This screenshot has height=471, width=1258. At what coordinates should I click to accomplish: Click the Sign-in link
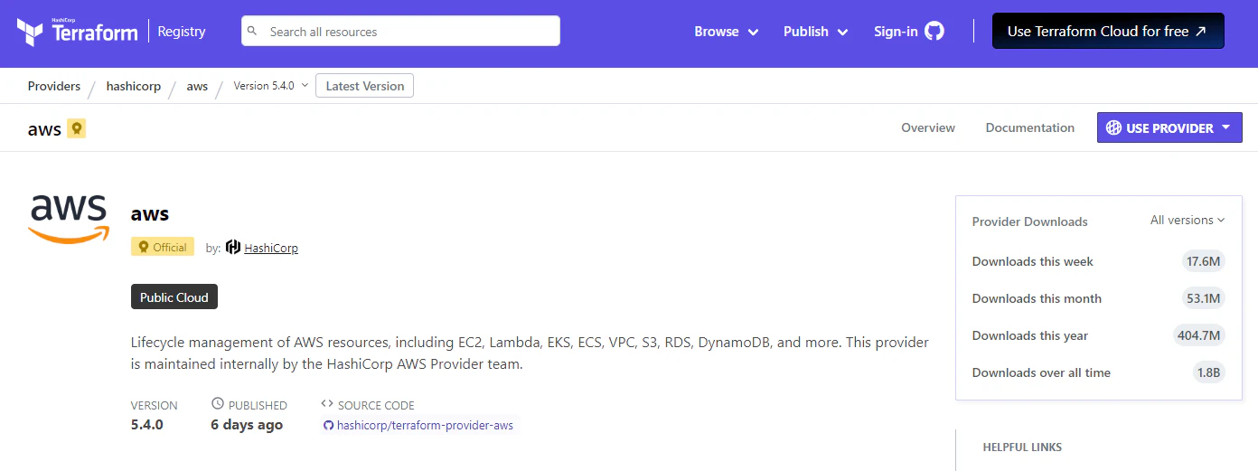coord(896,32)
